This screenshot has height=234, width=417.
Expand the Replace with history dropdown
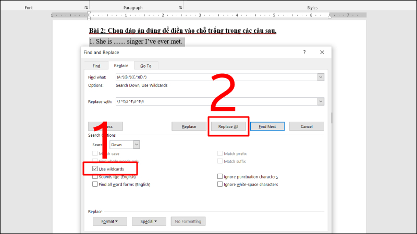click(x=321, y=101)
